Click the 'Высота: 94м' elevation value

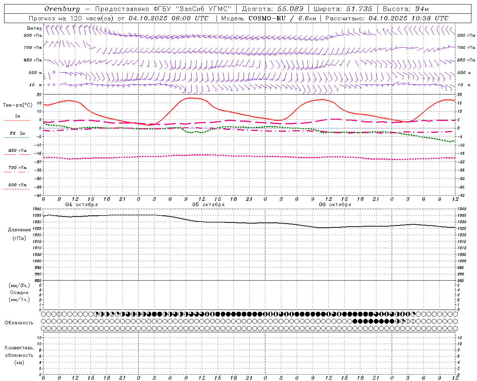(406, 9)
